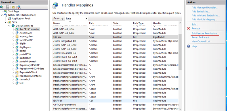Viewport: 227px width, 111px height.
Task: Click the Start Page icon in tree
Action: 6,11
